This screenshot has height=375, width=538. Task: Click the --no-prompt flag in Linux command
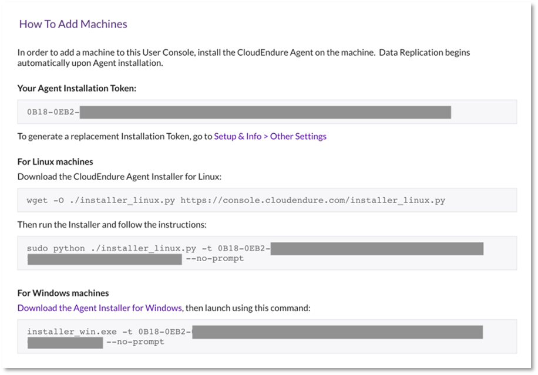215,258
